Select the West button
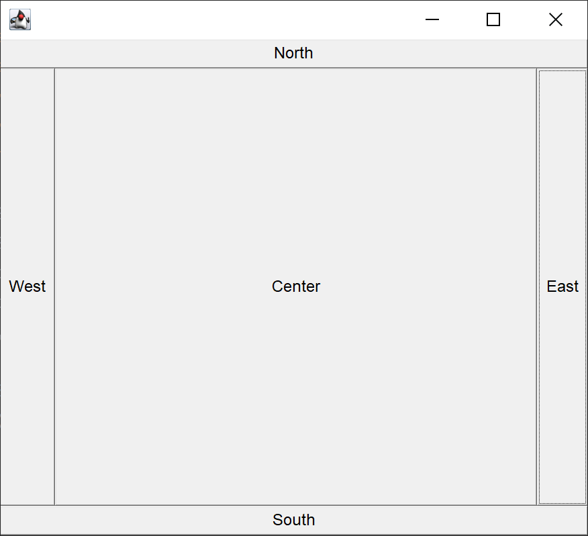Viewport: 588px width, 536px height. click(x=28, y=286)
